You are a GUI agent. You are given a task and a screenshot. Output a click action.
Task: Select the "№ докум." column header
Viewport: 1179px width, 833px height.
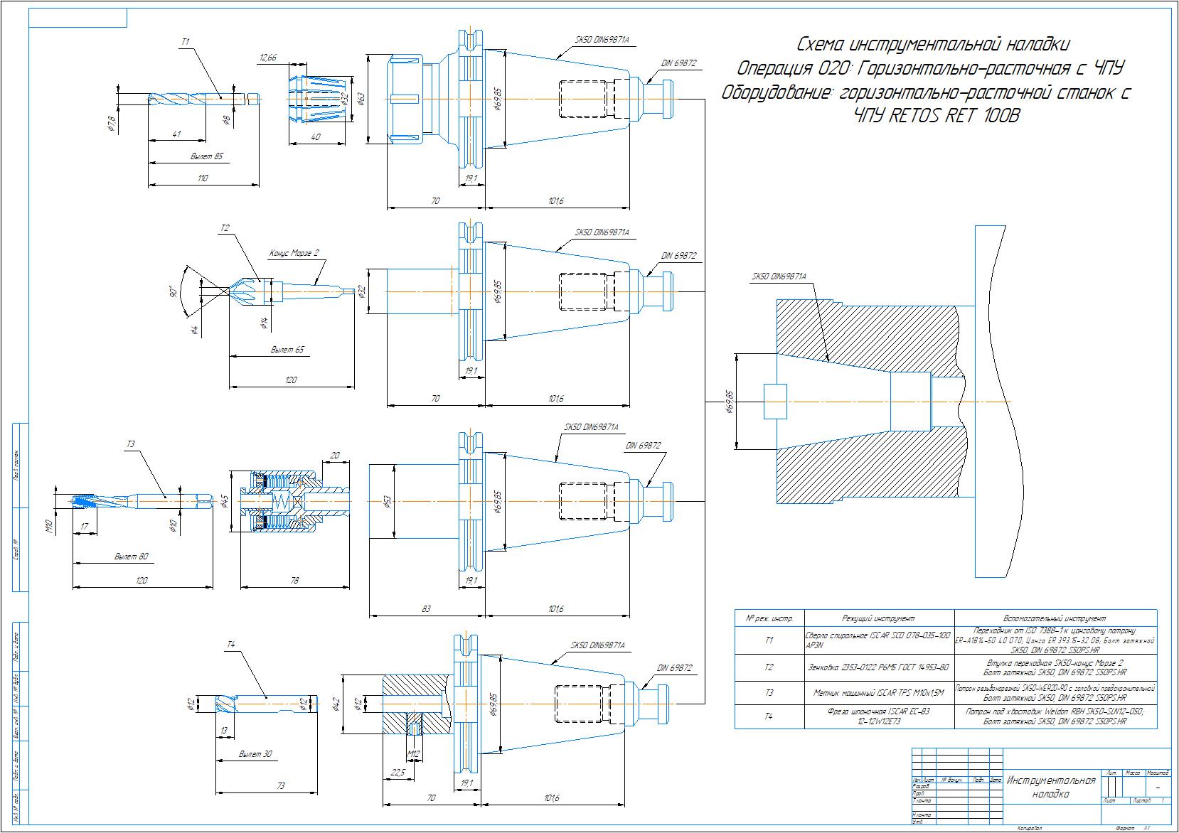pos(951,780)
